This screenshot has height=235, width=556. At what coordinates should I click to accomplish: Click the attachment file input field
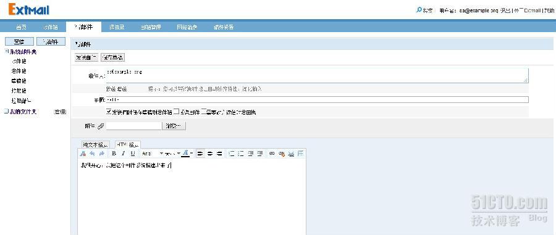click(x=133, y=126)
